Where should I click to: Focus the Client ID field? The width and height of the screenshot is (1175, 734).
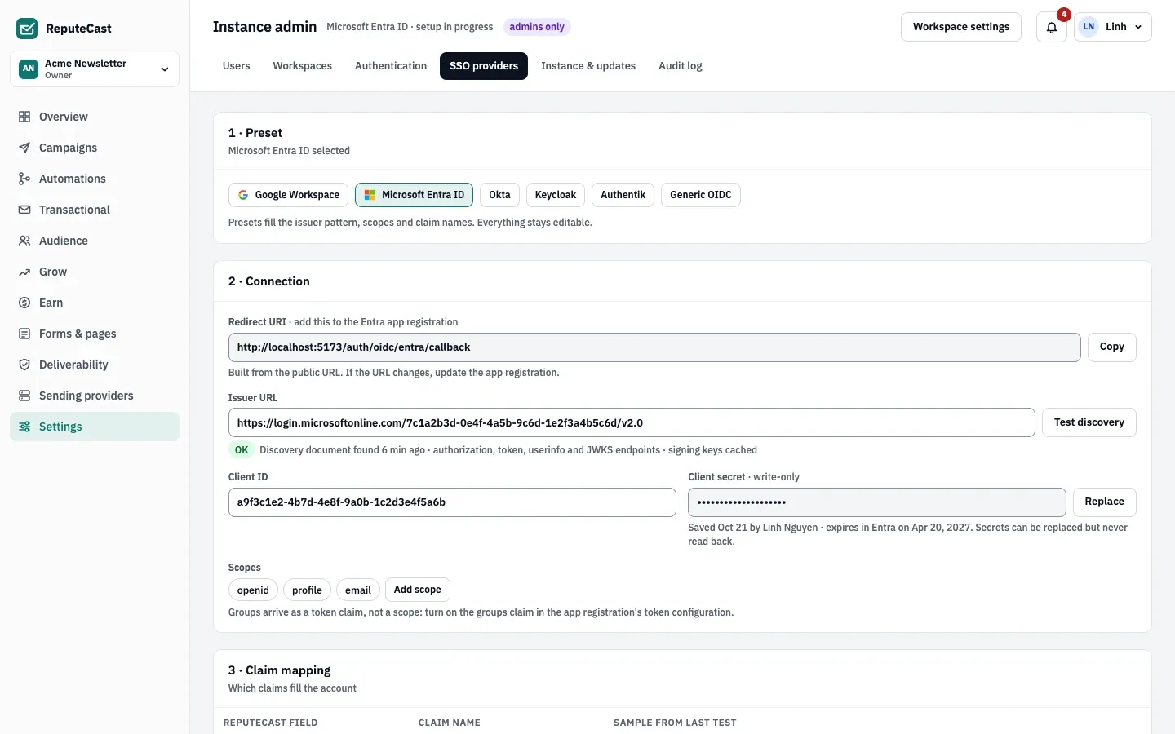tap(452, 502)
